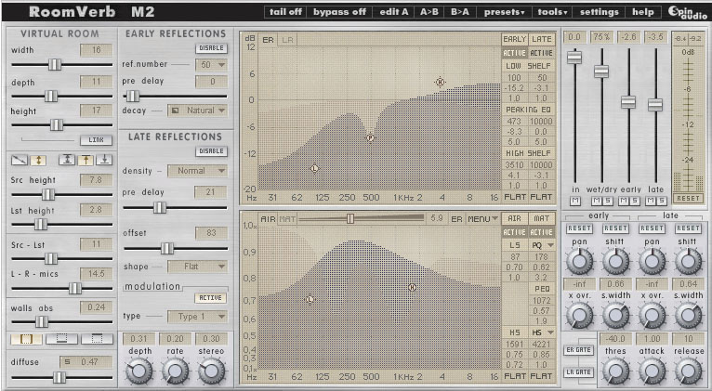The width and height of the screenshot is (712, 391).
Task: Click the meter RESET button
Action: pos(688,198)
